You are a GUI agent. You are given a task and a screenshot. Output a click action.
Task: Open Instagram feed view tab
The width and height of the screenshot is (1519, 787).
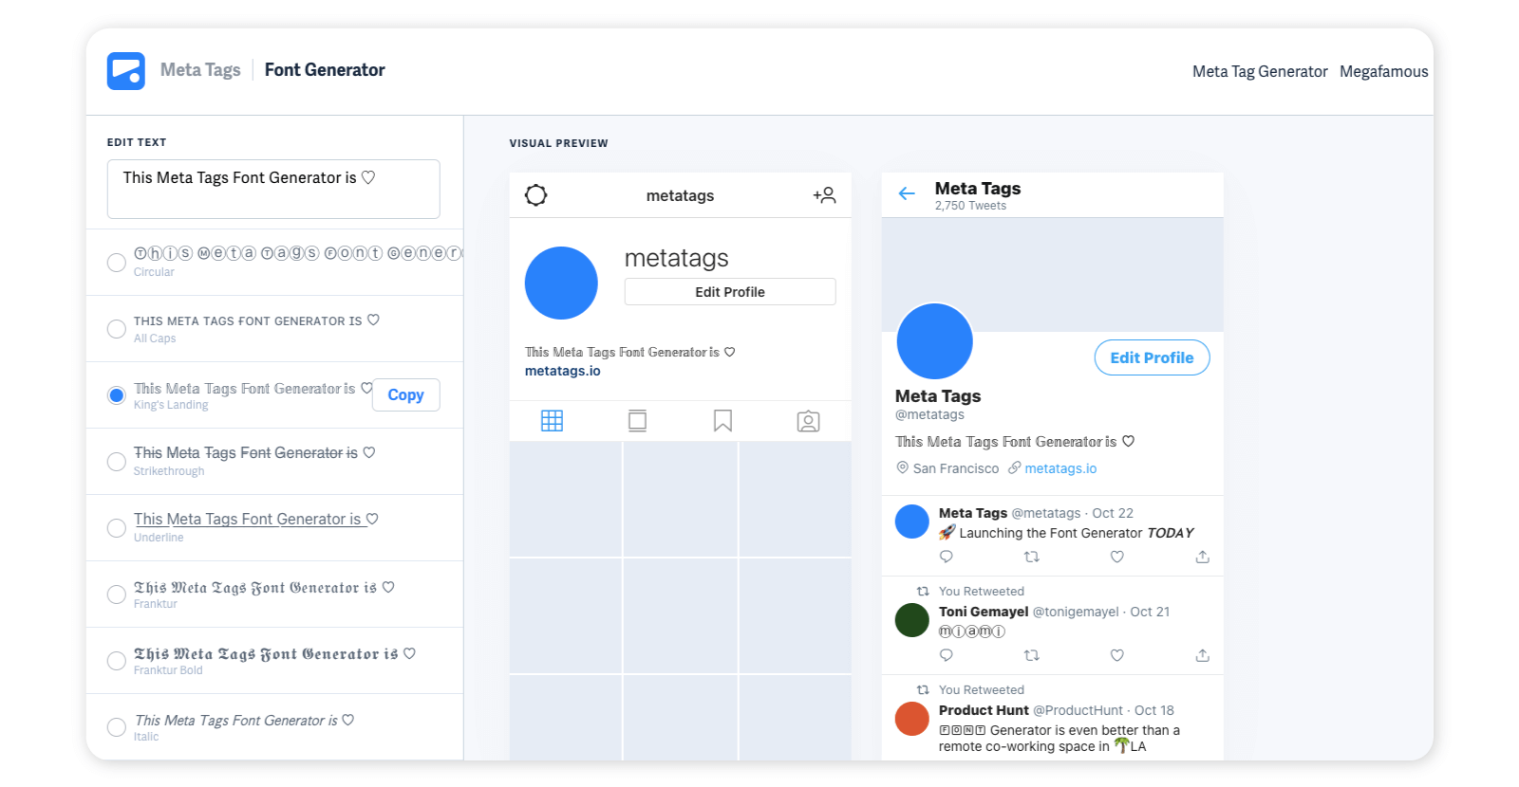[637, 421]
